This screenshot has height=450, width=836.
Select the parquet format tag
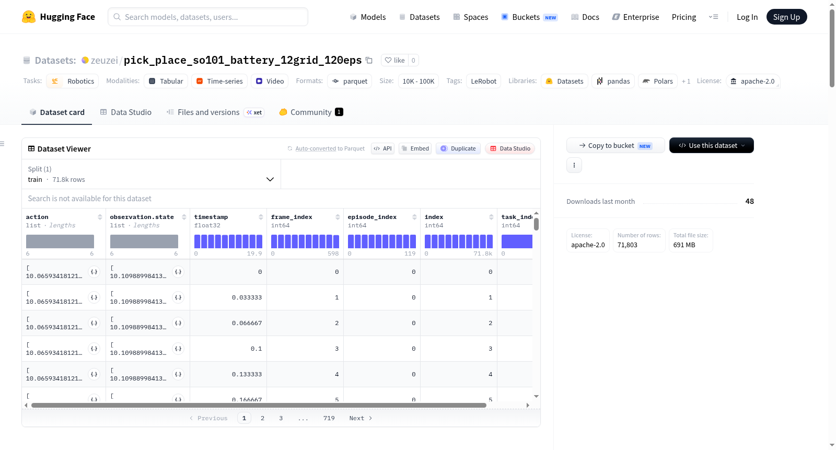point(350,81)
